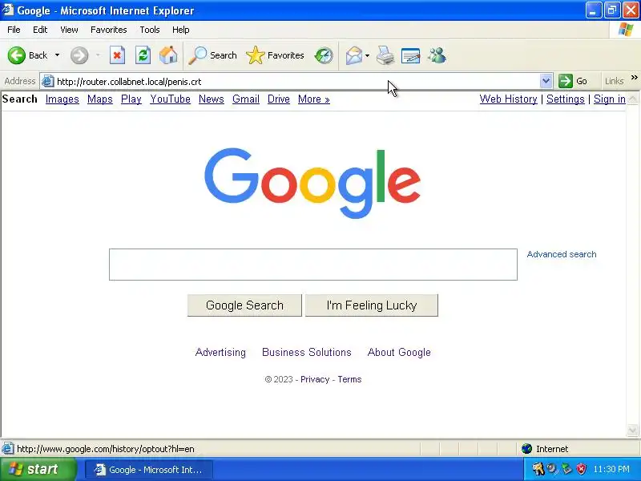The image size is (641, 481).
Task: Click the I'm Feeling Lucky button
Action: click(x=372, y=305)
